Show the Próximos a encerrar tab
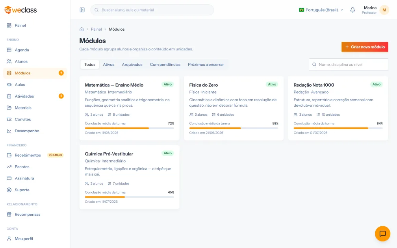Viewport: 397px width, 248px height. [x=206, y=65]
